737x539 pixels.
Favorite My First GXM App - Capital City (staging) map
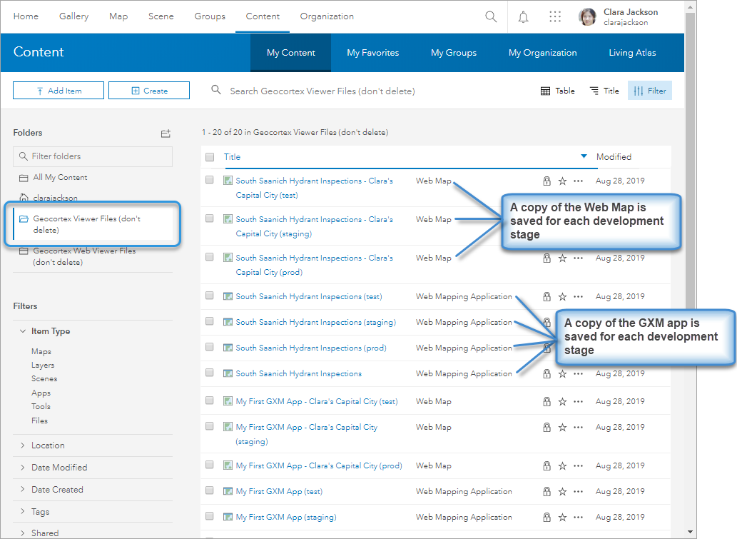pyautogui.click(x=562, y=428)
